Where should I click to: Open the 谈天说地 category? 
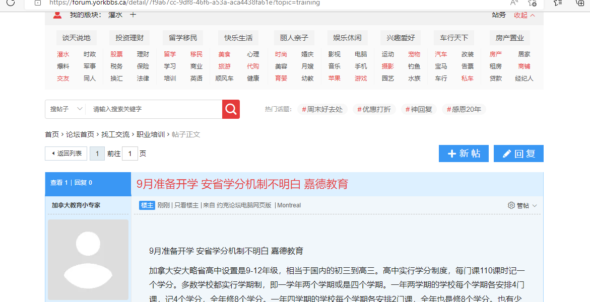77,38
